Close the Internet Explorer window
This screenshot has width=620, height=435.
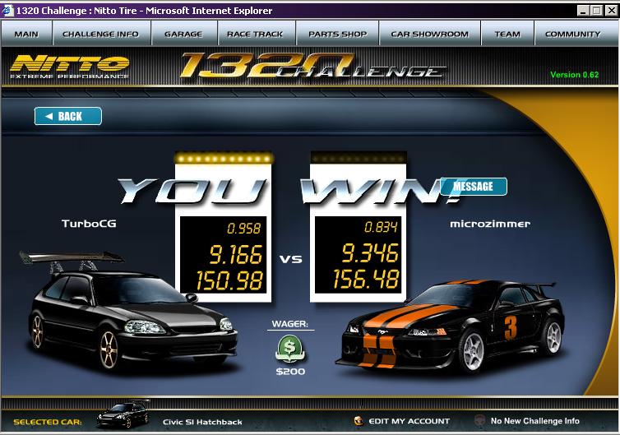[x=611, y=11]
